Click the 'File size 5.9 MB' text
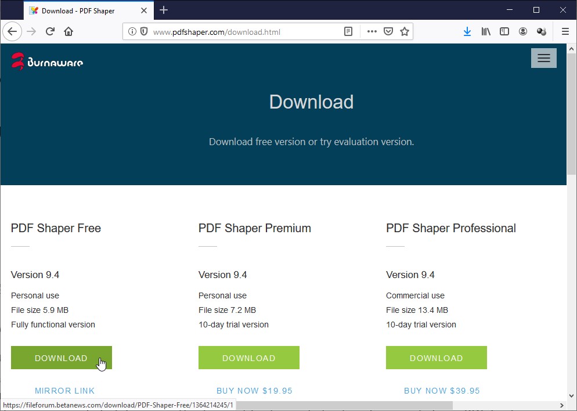 coord(39,310)
